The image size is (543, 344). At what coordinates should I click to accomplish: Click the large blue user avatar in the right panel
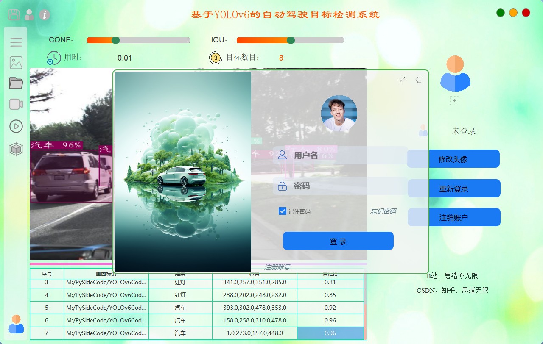(455, 74)
